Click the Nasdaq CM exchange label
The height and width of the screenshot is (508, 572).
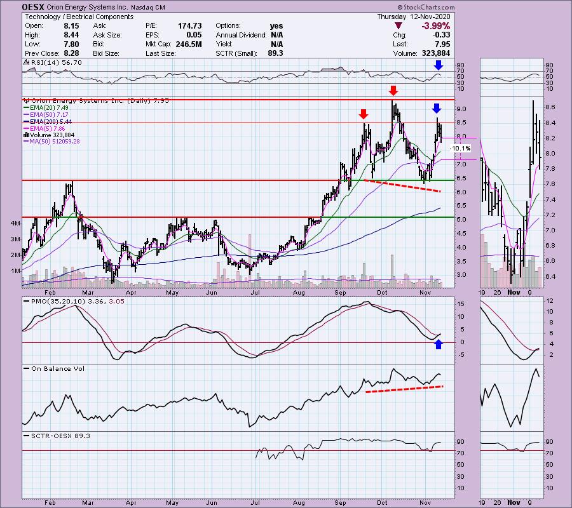coord(147,7)
